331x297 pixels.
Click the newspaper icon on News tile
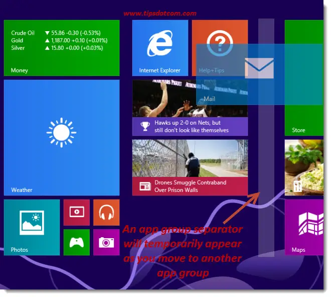point(145,186)
